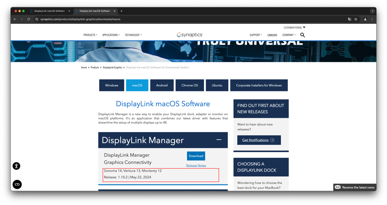The image size is (387, 205).
Task: Expand the Technology menu
Action: tap(133, 35)
